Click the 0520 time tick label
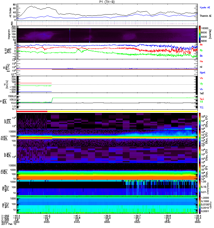 (x=137, y=222)
